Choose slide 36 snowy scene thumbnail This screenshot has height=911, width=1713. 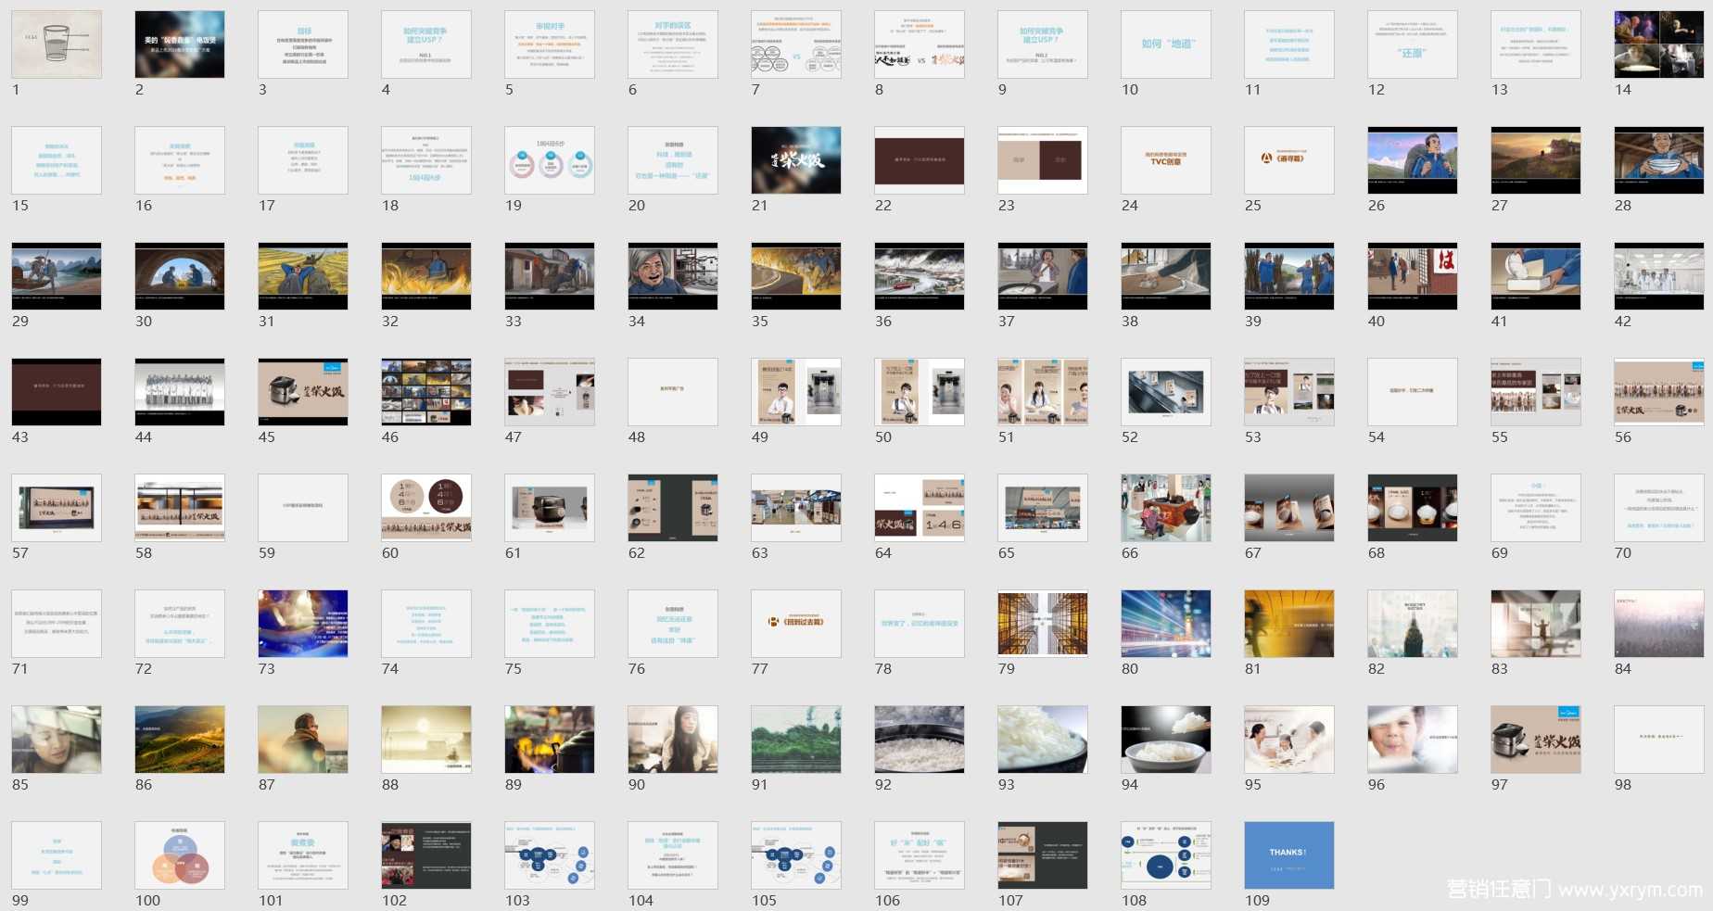coord(920,276)
